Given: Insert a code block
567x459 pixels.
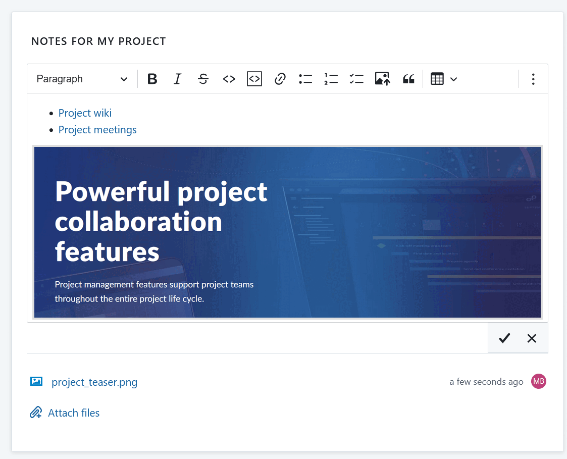Looking at the screenshot, I should click(254, 79).
